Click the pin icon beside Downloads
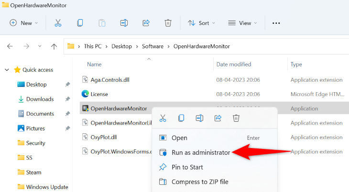This screenshot has height=192, width=349. click(67, 99)
